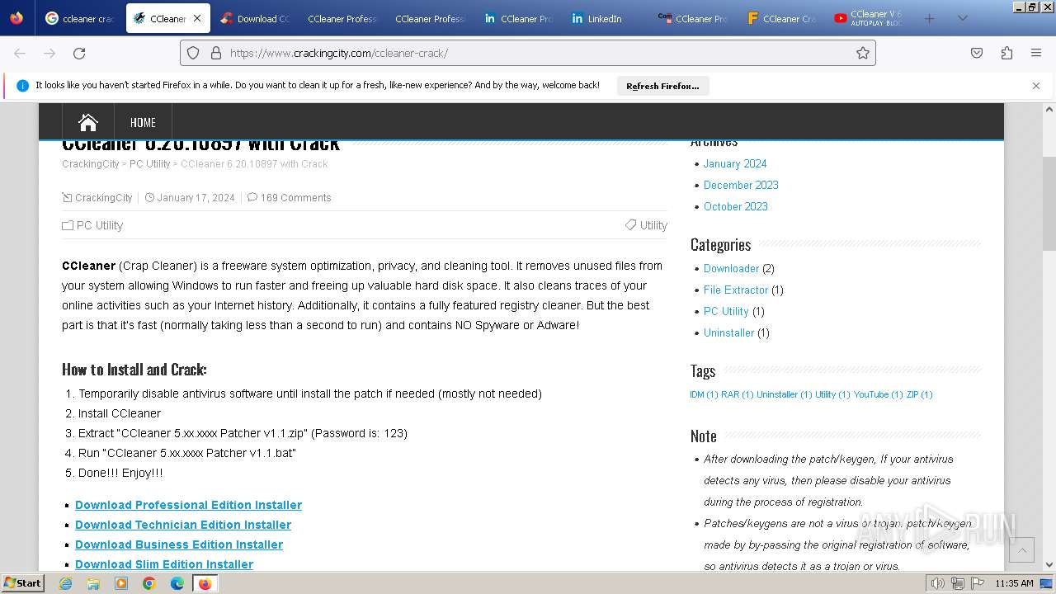Open the January 2024 archive
This screenshot has width=1056, height=594.
click(735, 163)
